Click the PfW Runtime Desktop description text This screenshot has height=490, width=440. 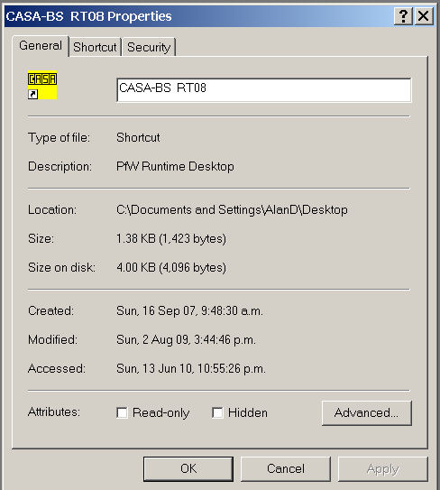tap(175, 166)
